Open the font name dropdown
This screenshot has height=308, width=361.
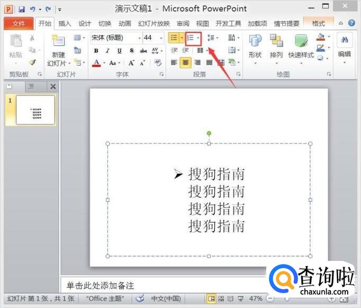(x=140, y=38)
